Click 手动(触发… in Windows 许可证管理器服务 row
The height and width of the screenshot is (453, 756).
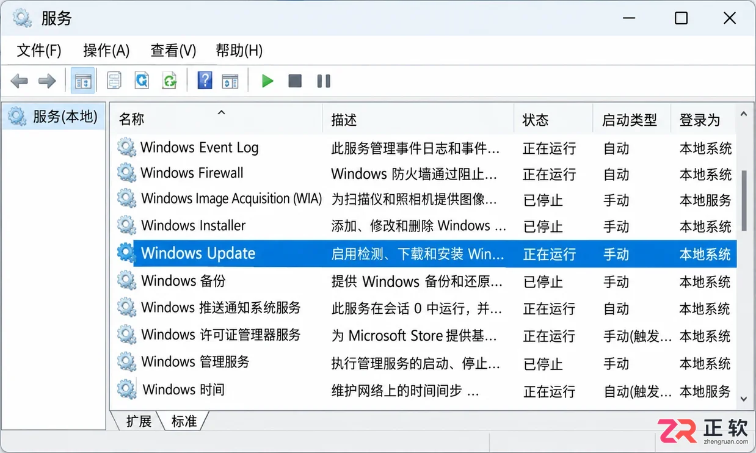(638, 336)
